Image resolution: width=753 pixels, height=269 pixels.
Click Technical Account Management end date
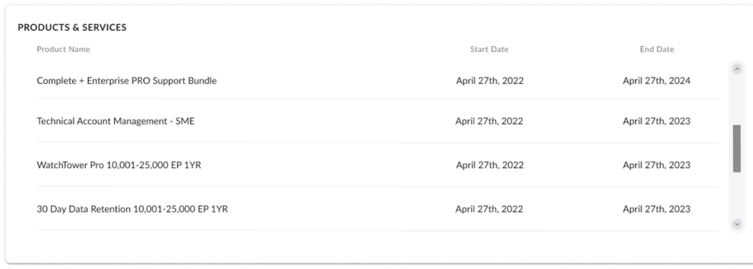(x=657, y=121)
